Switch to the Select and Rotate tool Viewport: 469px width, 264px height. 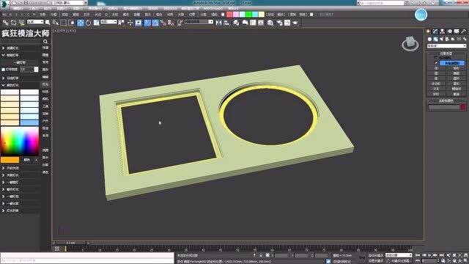pyautogui.click(x=88, y=23)
